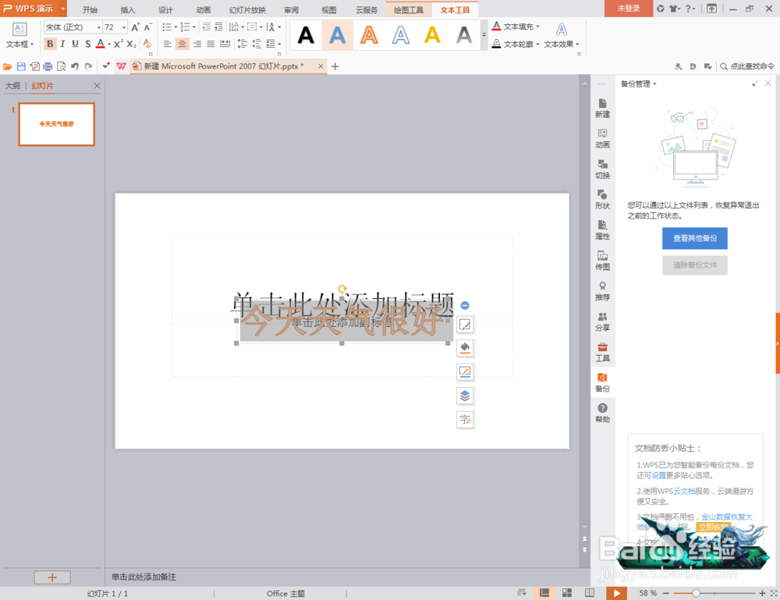This screenshot has width=780, height=600.
Task: Align text left
Action: (x=168, y=44)
